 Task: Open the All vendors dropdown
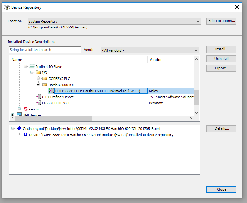click(x=150, y=50)
